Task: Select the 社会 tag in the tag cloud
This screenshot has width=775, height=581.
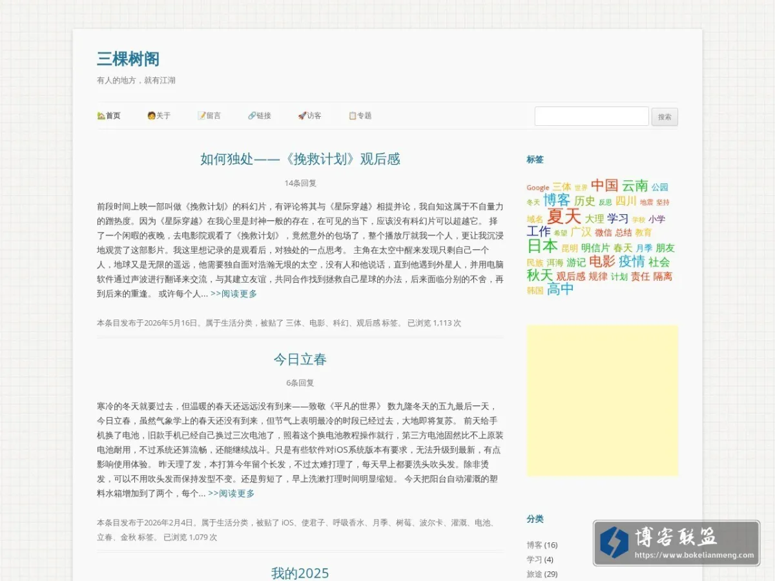Action: pyautogui.click(x=659, y=262)
